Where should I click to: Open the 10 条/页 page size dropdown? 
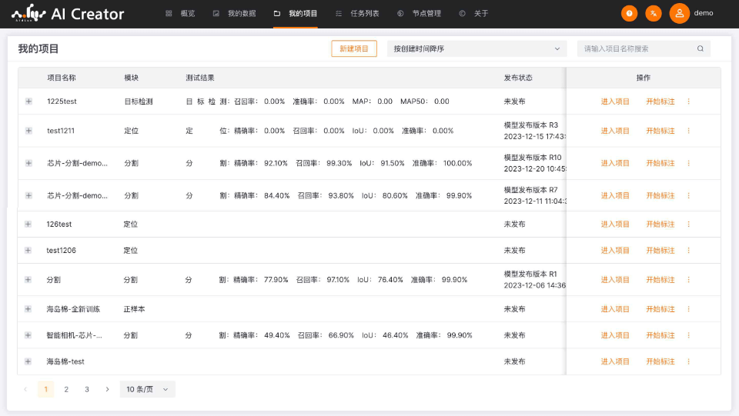click(148, 389)
